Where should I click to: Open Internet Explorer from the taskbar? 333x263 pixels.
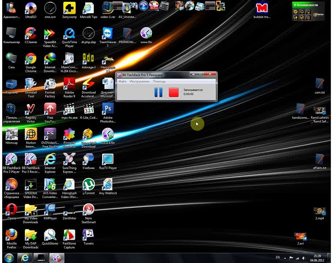pyautogui.click(x=25, y=258)
